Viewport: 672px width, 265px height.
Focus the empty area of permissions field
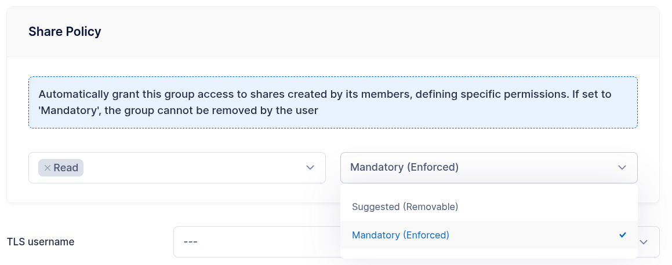pyautogui.click(x=191, y=168)
